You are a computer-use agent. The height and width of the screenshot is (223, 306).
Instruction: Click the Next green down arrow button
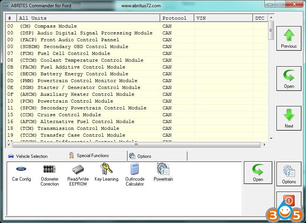289,119
